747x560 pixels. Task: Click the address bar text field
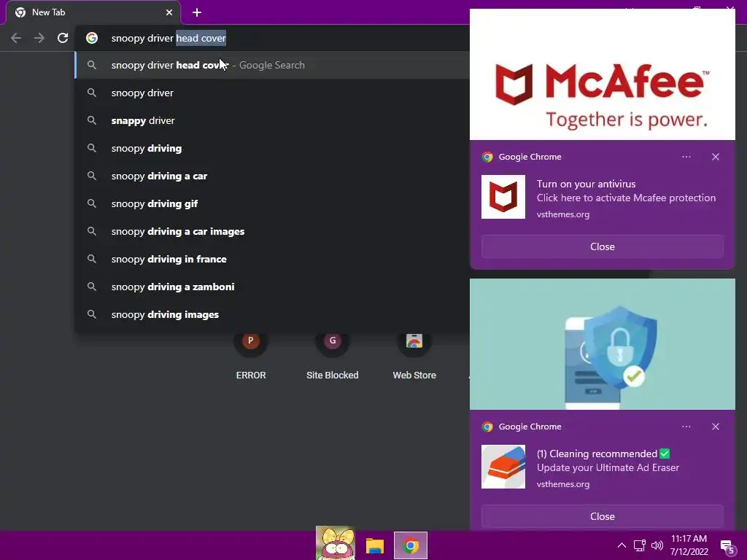286,38
